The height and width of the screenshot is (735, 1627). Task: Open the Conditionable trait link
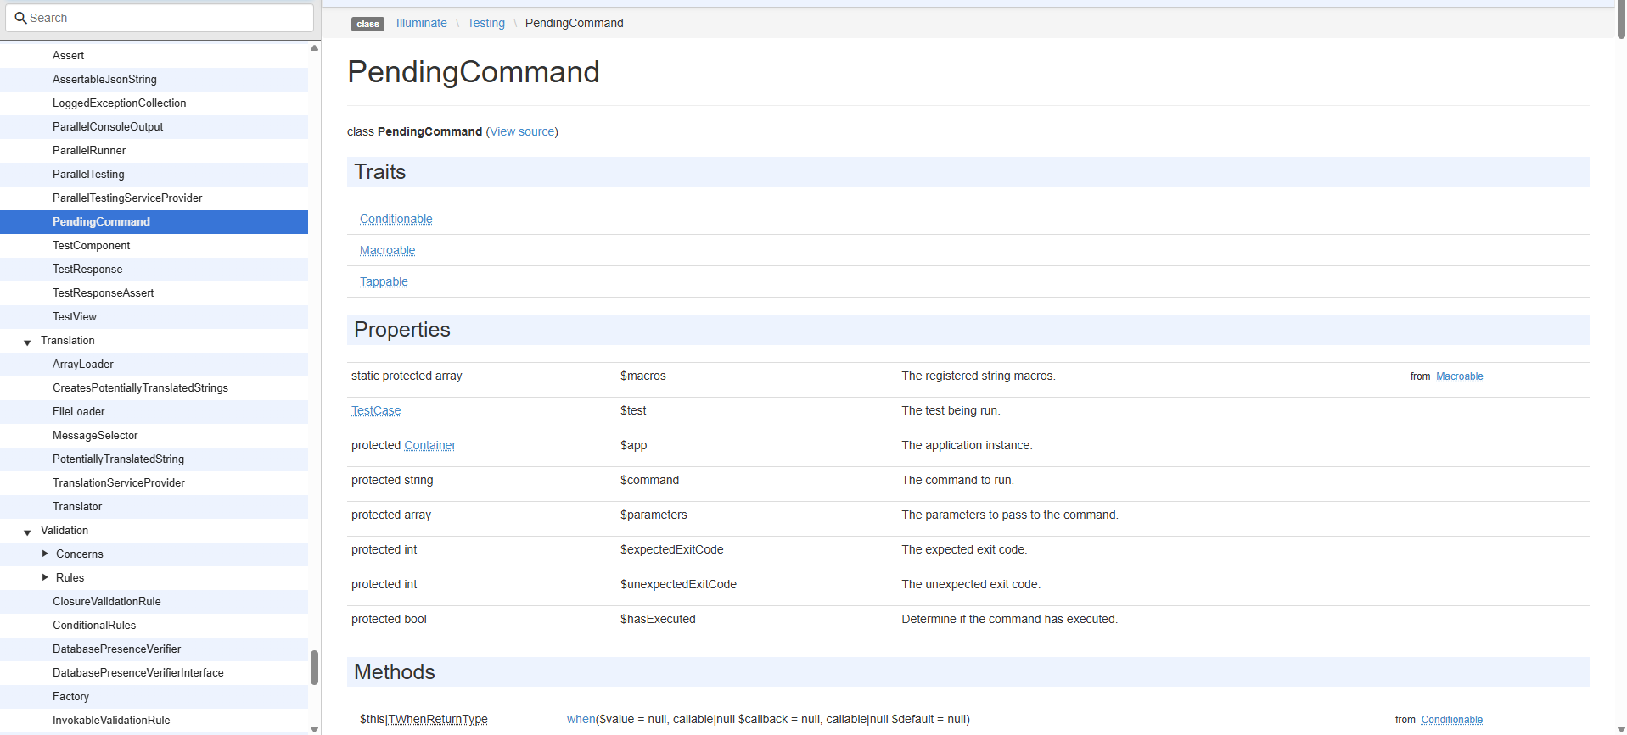point(396,219)
